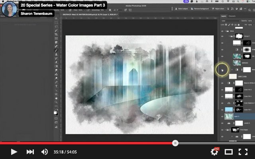Select the Move tool

click(56, 19)
